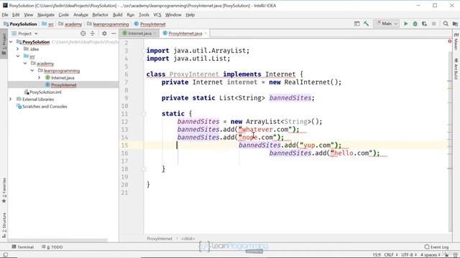Click academy breadcrumb in navigation bar
The height and width of the screenshot is (258, 460).
click(70, 24)
